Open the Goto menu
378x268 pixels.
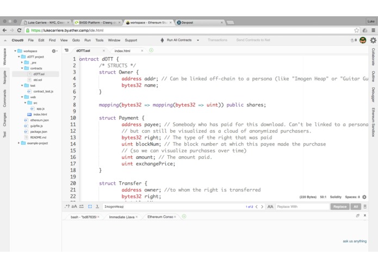(76, 40)
